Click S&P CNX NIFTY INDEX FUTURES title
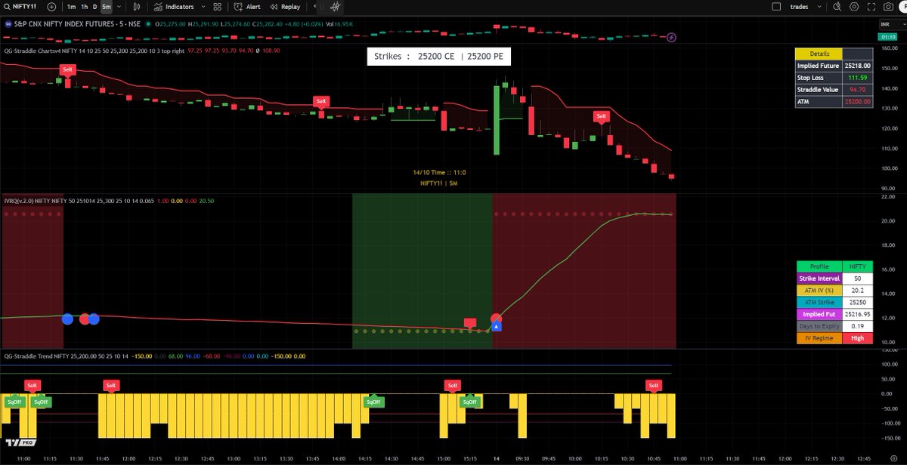 tap(64, 23)
